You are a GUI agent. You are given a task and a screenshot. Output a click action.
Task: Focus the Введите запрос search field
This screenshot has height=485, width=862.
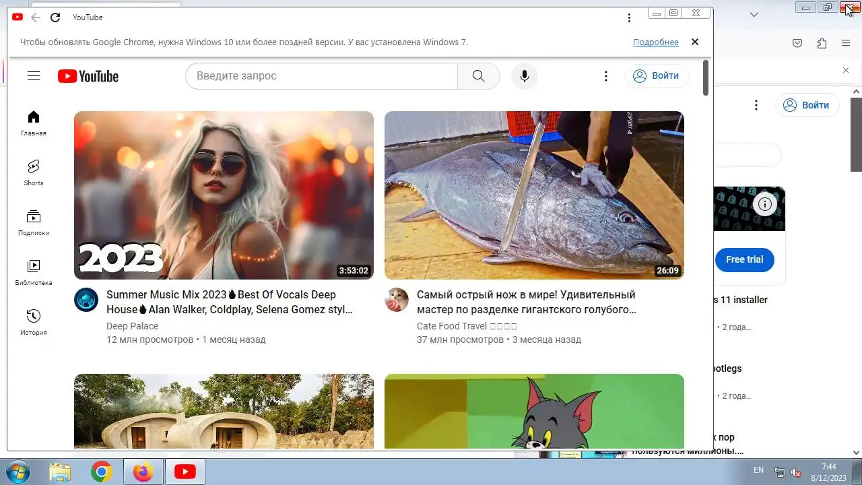point(322,76)
